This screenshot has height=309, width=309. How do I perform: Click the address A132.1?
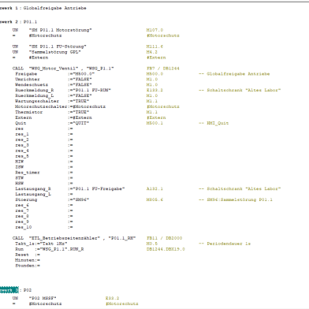(x=154, y=188)
